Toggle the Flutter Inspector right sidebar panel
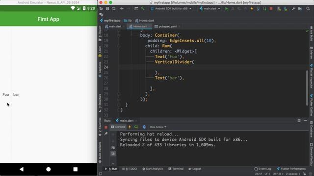The height and width of the screenshot is (176, 314). pyautogui.click(x=312, y=76)
